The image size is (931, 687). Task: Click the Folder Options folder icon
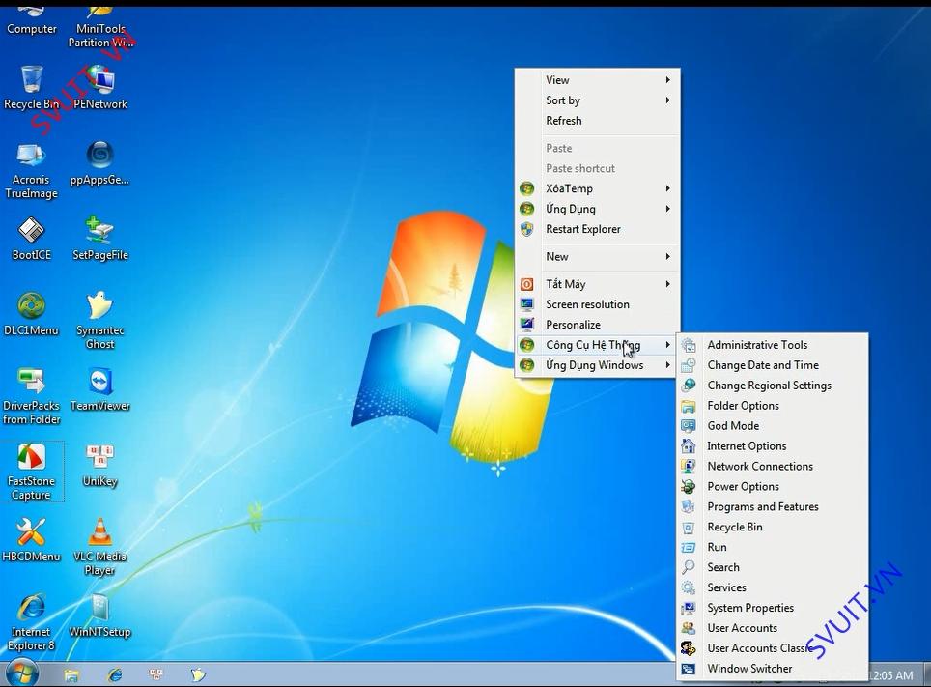pos(689,406)
